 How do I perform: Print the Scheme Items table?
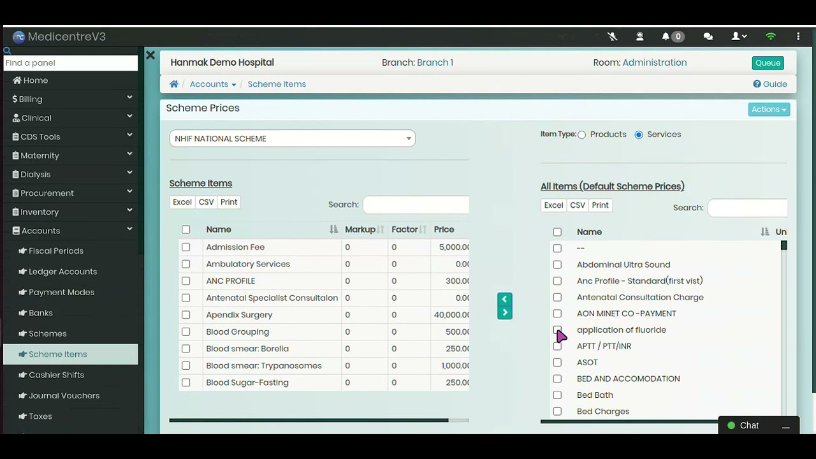click(229, 202)
